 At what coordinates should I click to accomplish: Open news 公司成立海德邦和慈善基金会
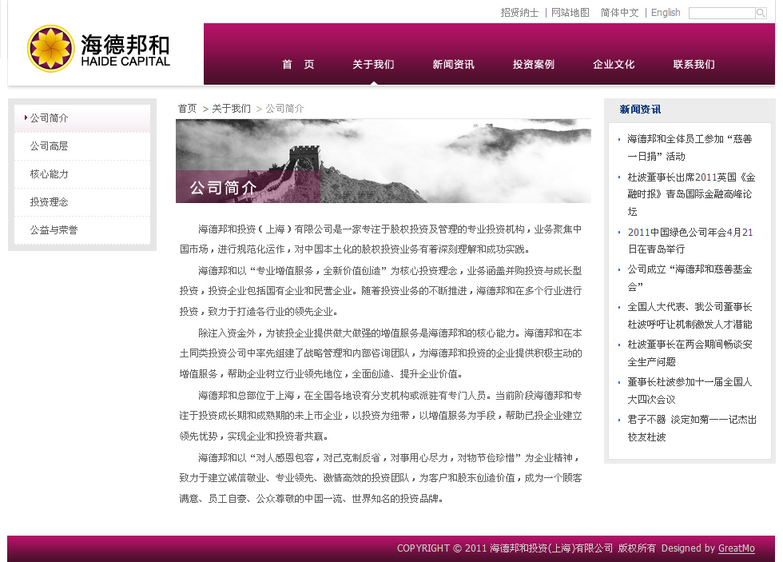click(690, 278)
